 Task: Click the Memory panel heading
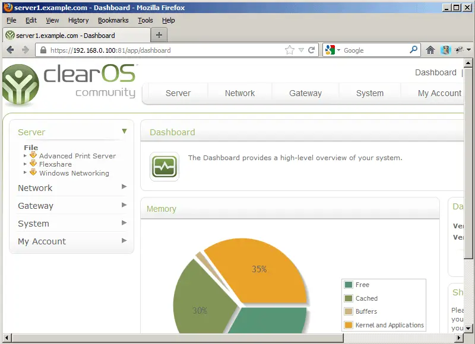tap(161, 209)
